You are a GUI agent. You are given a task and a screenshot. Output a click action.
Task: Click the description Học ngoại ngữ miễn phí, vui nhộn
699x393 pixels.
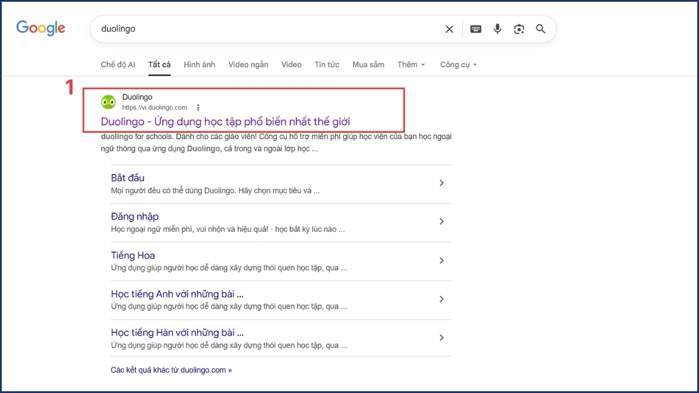(228, 229)
